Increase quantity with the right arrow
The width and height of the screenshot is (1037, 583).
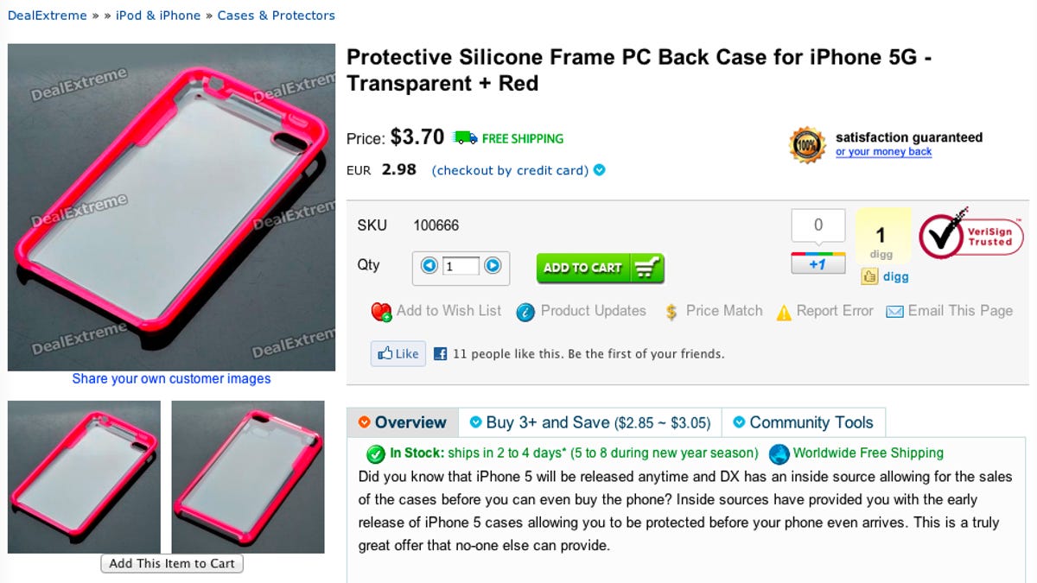[x=493, y=266]
